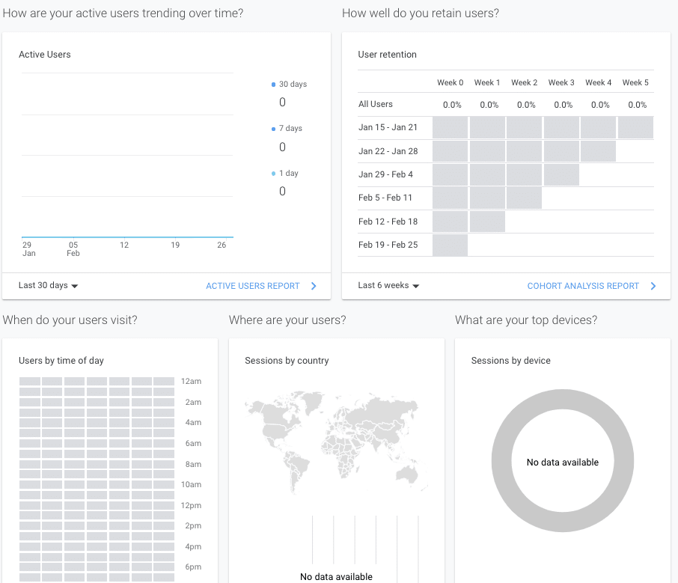Select Feb 12 - Feb 18 Week 1 cell
Image resolution: width=678 pixels, height=583 pixels.
(x=487, y=222)
